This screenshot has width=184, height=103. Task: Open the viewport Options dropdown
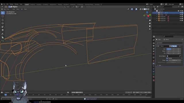tap(148, 7)
